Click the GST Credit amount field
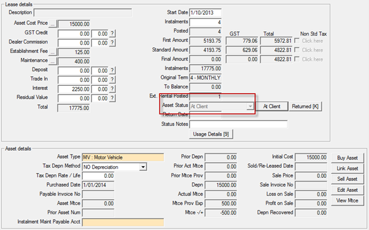This screenshot has height=230, width=369. [x=74, y=34]
